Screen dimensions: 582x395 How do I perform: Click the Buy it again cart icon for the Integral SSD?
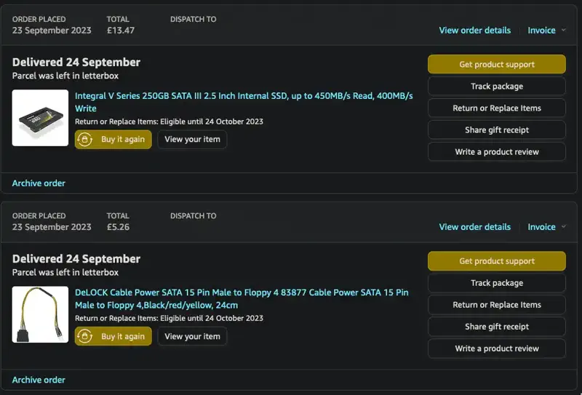pyautogui.click(x=86, y=140)
